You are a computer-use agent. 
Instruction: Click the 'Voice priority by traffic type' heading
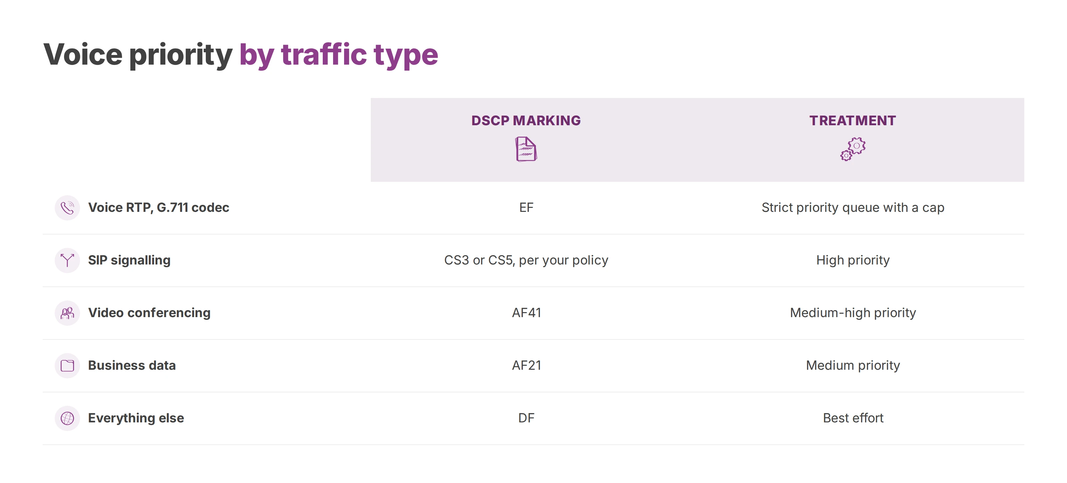click(241, 55)
